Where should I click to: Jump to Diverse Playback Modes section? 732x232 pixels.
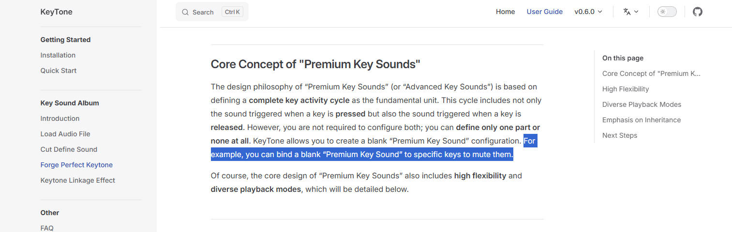642,104
